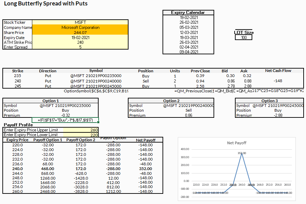Select expiry price upper limit 260
The image size is (306, 204).
[80, 130]
